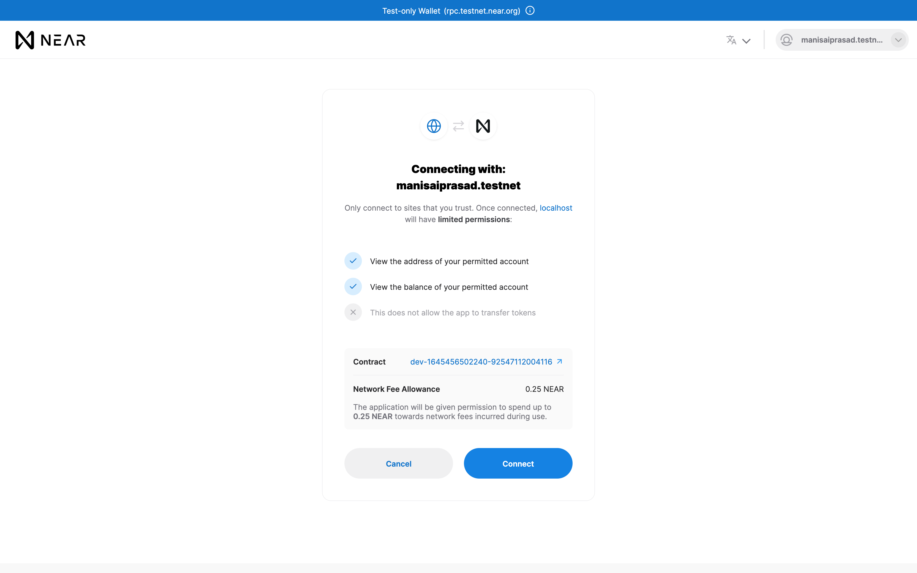
Task: Click the NEAR N icon in card
Action: 483,126
